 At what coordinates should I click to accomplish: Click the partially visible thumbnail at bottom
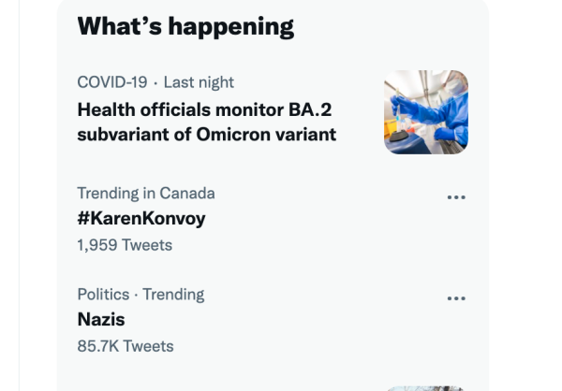426,387
